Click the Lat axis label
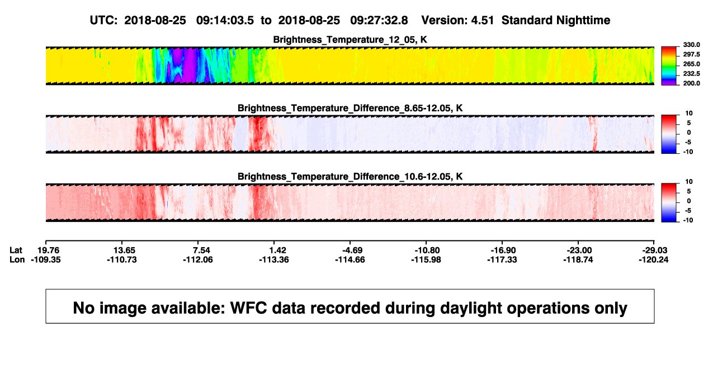Viewport: 727px width, 373px height. click(x=17, y=250)
